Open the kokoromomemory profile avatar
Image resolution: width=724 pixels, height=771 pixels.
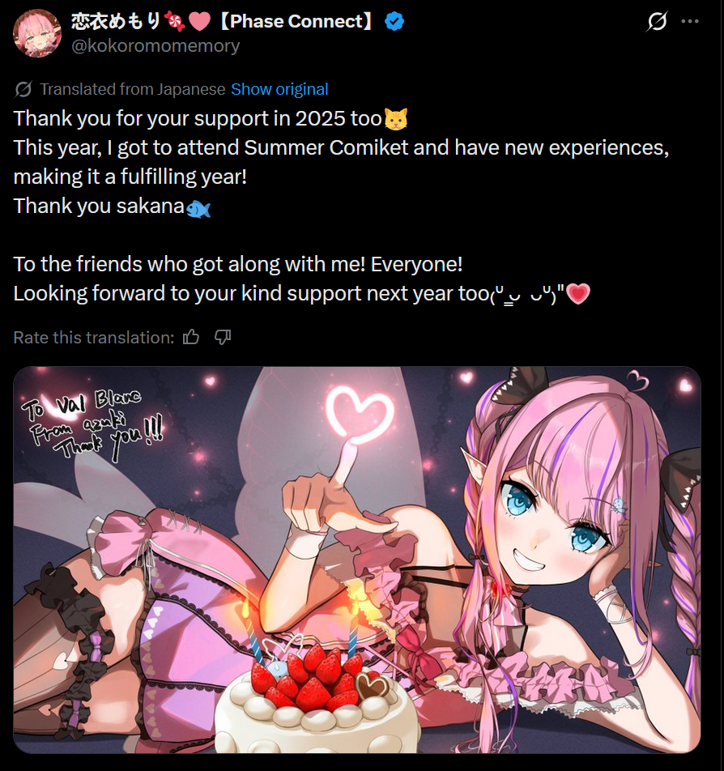click(37, 33)
